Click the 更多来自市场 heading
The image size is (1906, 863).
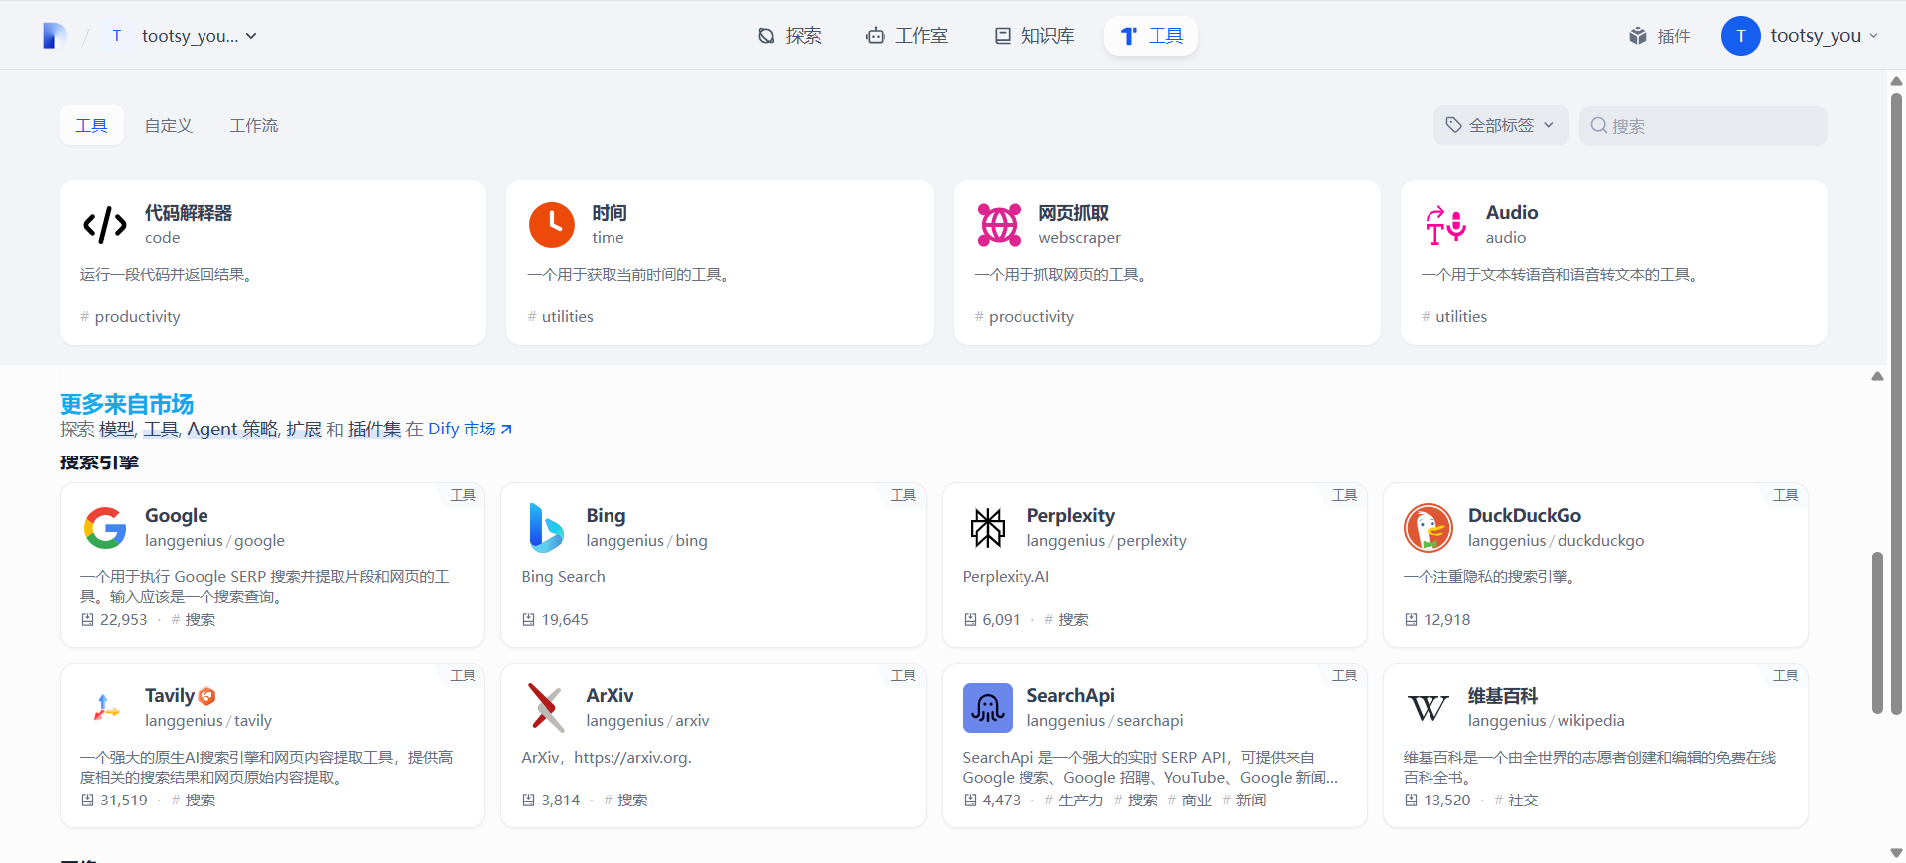click(126, 404)
